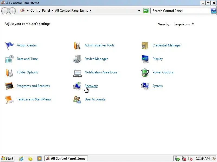Click the address bar Control Panel icon
The image size is (217, 162).
coord(23,11)
